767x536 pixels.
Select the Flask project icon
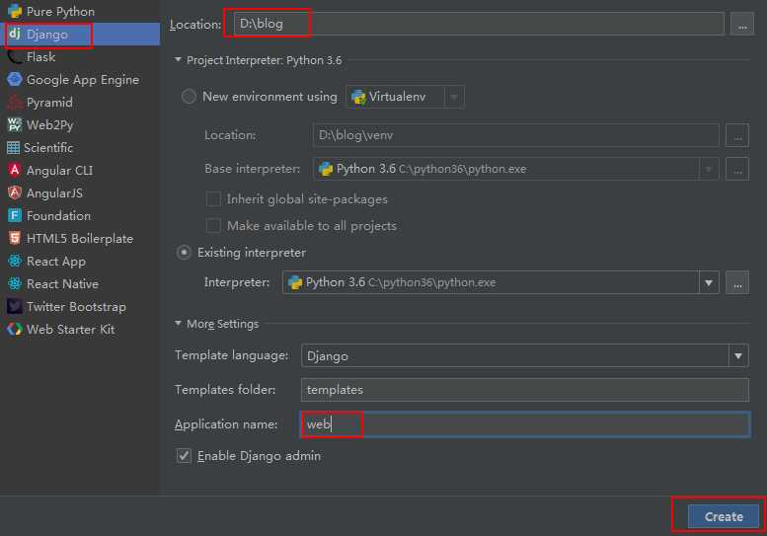(x=15, y=56)
